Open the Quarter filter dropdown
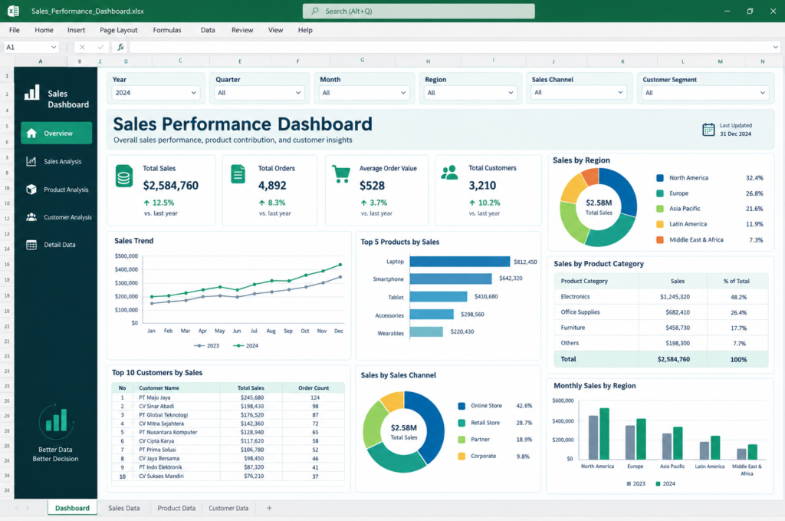 pos(259,93)
